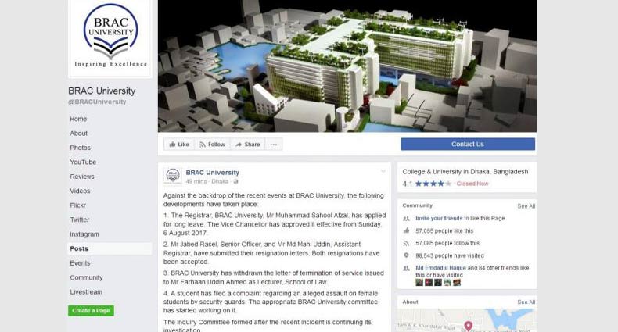Expand the post options chevron
The height and width of the screenshot is (332, 618).
[x=383, y=172]
